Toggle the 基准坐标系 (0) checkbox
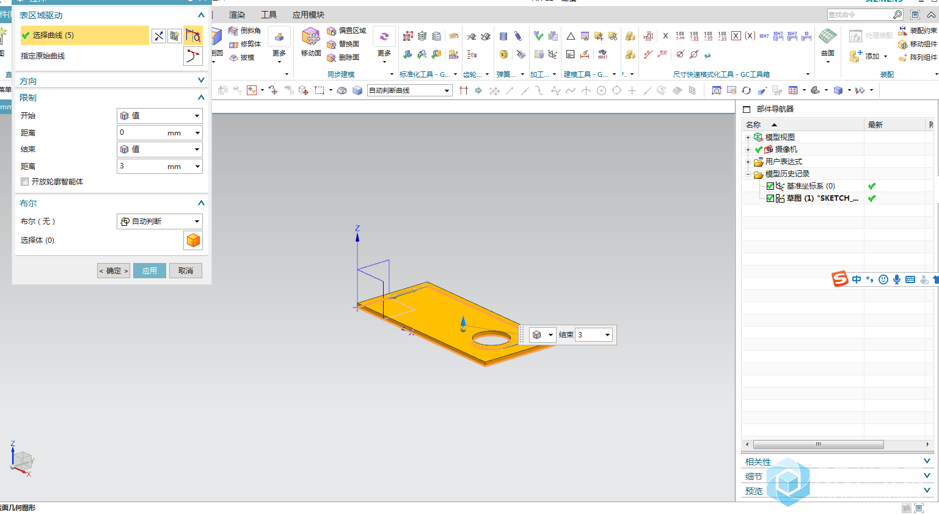This screenshot has width=939, height=515. click(x=770, y=186)
